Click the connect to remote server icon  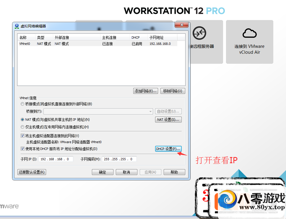click(199, 33)
